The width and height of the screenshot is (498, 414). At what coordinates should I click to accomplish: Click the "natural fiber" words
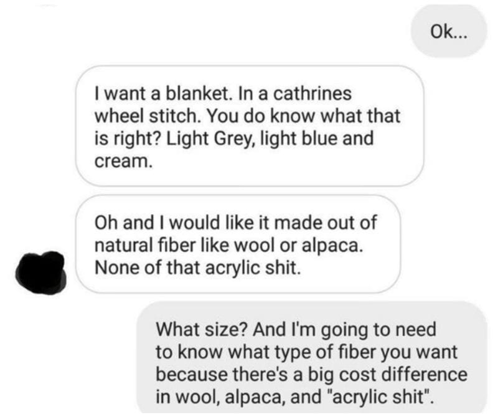[145, 246]
